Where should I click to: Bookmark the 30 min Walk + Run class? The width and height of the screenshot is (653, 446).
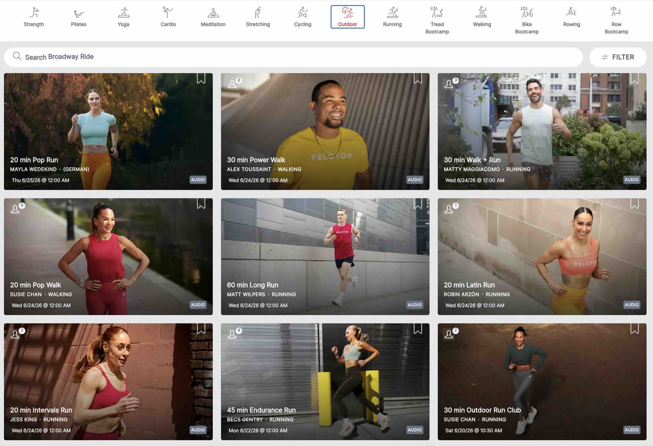[x=634, y=78]
